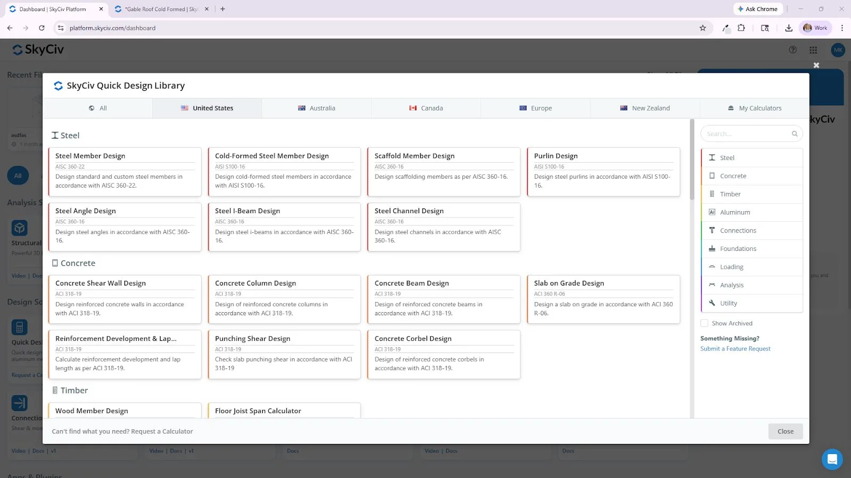The image size is (851, 478).
Task: View site information icon in address bar
Action: 61,28
